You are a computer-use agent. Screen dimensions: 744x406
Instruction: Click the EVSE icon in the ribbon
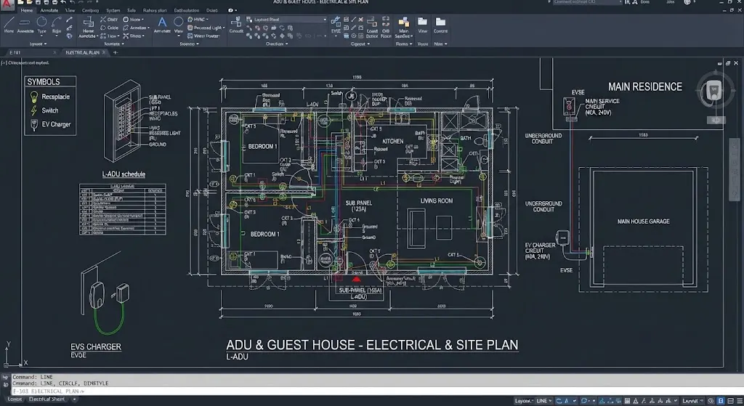click(x=336, y=21)
